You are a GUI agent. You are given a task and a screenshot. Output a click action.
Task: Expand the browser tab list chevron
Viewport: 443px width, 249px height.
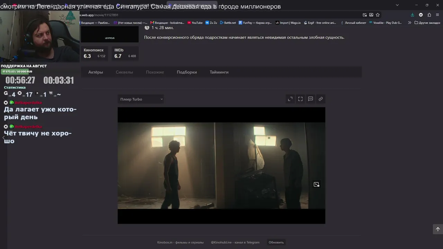point(397,5)
